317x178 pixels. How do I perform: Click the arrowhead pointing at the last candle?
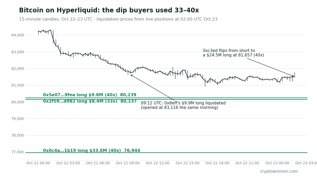coord(293,76)
